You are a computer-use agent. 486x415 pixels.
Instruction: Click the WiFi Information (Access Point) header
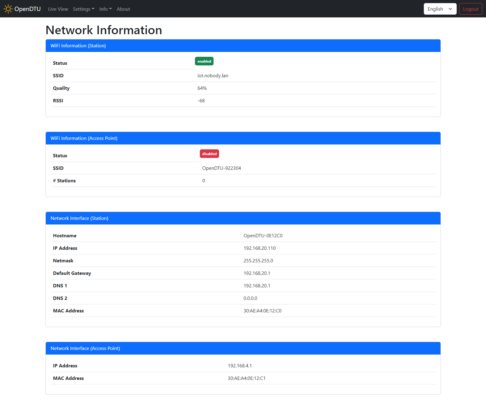click(84, 138)
